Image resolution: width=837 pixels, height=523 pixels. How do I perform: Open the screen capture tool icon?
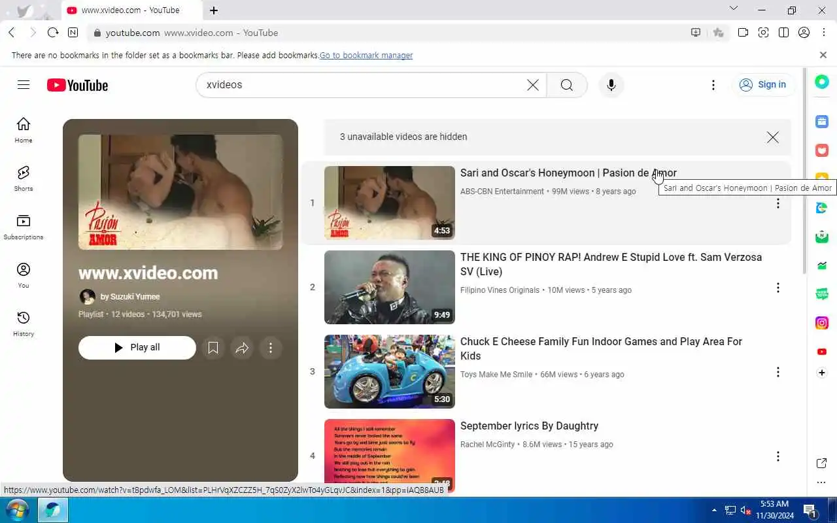[763, 33]
